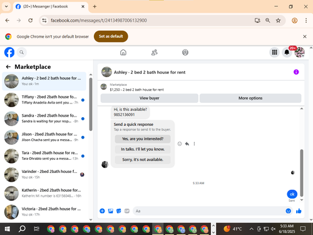Open the Windows Start menu
The image size is (313, 235).
tap(7, 229)
